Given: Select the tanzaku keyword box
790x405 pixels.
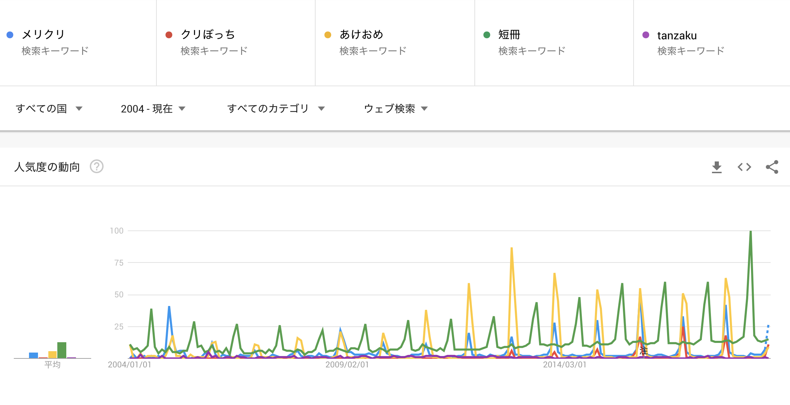Looking at the screenshot, I should point(677,36).
